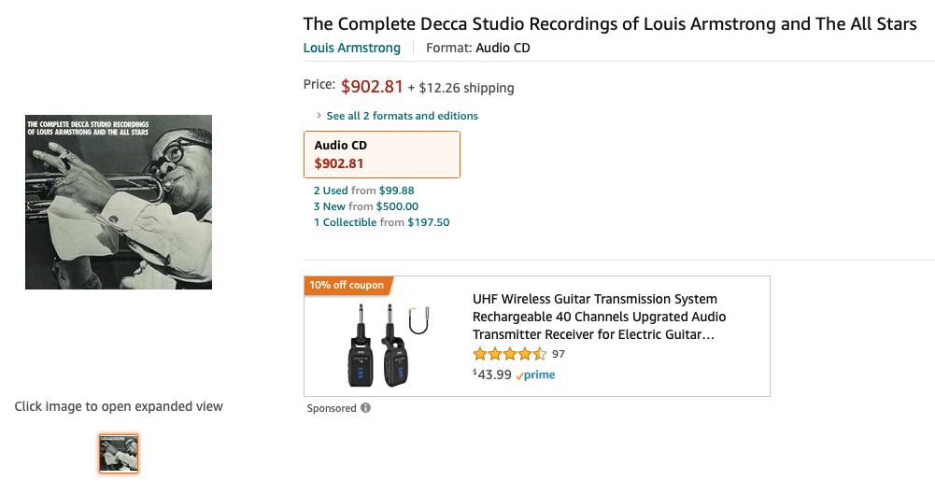Open the large album cover image
Viewport: 935px width, 494px height.
[x=119, y=202]
